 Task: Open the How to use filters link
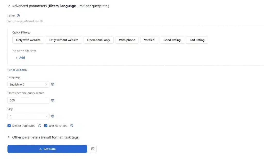[x=17, y=70]
